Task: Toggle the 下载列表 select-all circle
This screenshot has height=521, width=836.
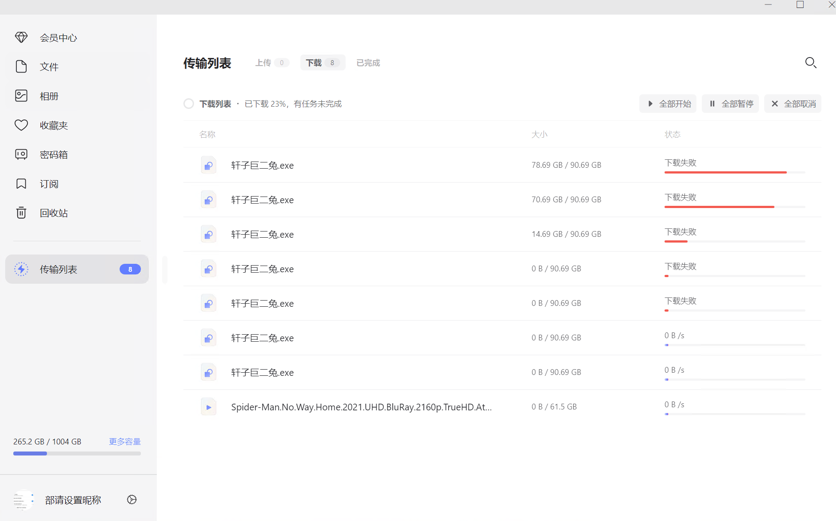Action: tap(189, 104)
